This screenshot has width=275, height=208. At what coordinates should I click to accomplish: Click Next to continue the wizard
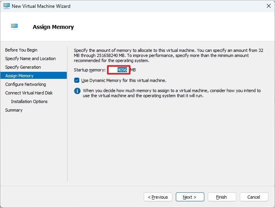(189, 197)
